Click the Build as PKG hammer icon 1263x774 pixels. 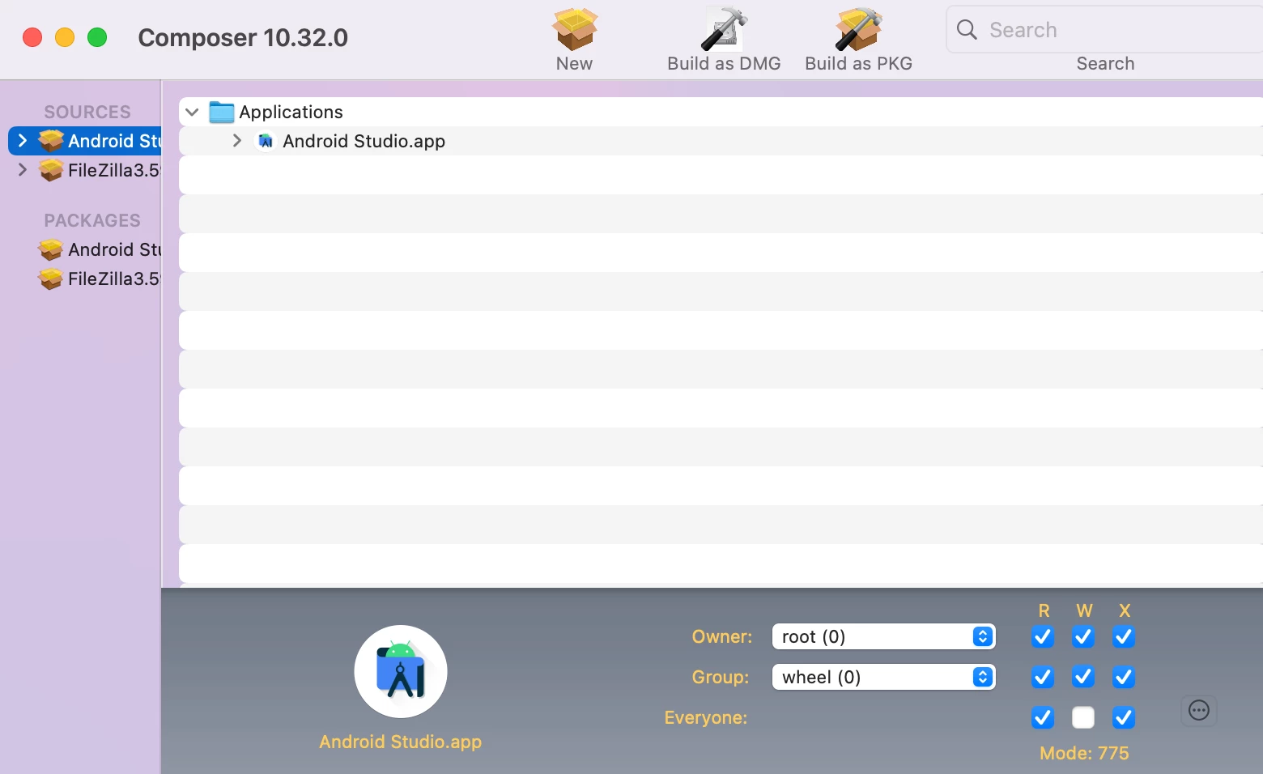pos(858,29)
